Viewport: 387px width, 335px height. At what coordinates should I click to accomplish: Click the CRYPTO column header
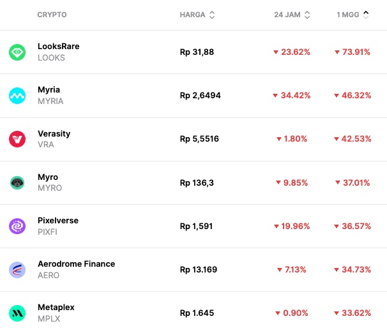[52, 15]
